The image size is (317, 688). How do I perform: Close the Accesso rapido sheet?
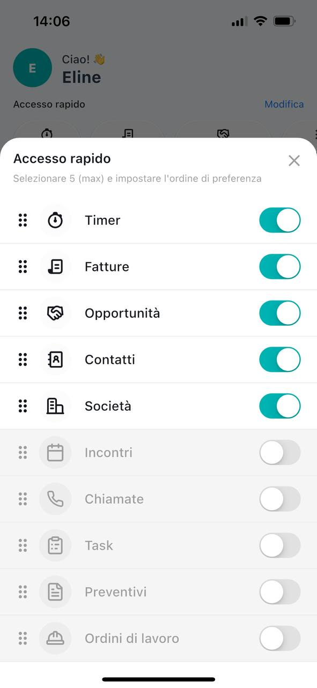(294, 161)
